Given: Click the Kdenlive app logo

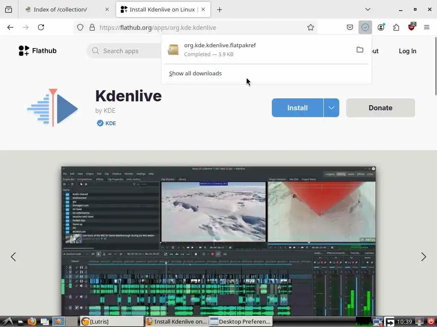Looking at the screenshot, I should tap(52, 108).
